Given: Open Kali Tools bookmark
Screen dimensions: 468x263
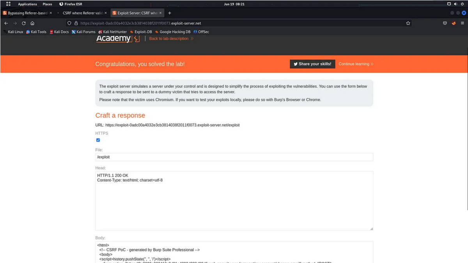Looking at the screenshot, I should pos(36,32).
